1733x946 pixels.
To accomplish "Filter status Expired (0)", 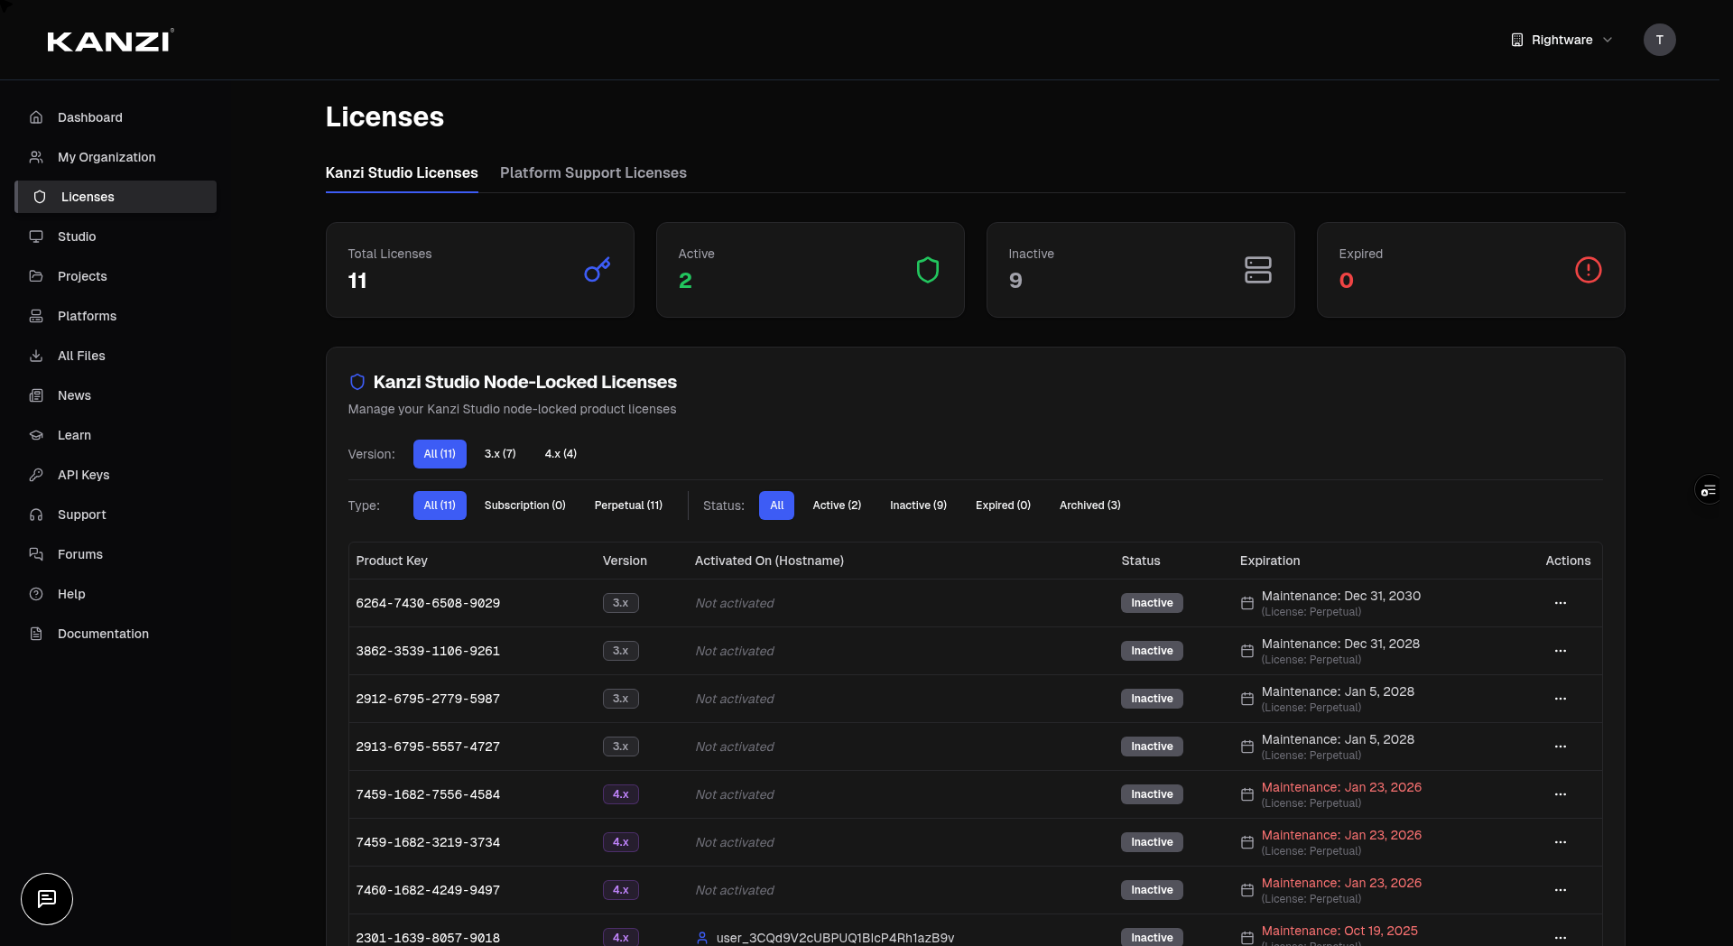I will [x=1003, y=505].
